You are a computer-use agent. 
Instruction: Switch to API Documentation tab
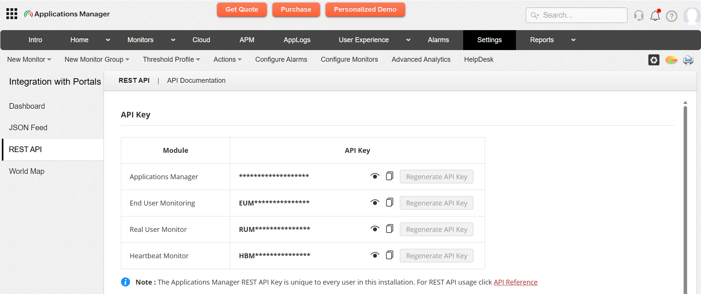click(x=196, y=81)
